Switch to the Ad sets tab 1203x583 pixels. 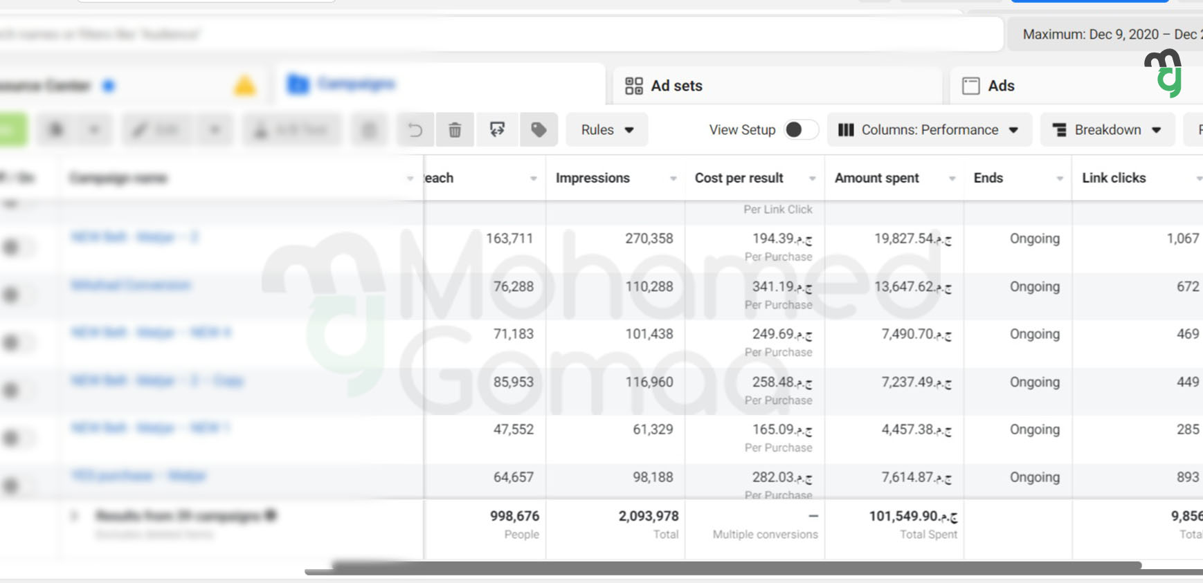(x=778, y=86)
